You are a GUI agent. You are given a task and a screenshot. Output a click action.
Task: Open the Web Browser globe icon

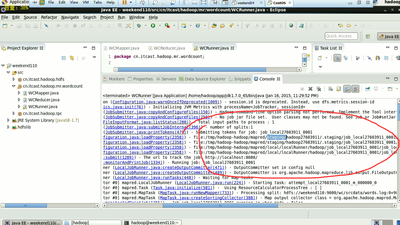click(x=291, y=26)
